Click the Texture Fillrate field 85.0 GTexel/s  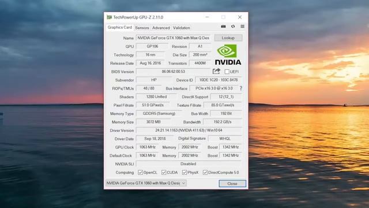[x=223, y=105]
